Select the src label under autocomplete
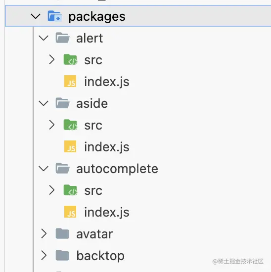Viewport: 271px width, 272px height. pyautogui.click(x=93, y=191)
